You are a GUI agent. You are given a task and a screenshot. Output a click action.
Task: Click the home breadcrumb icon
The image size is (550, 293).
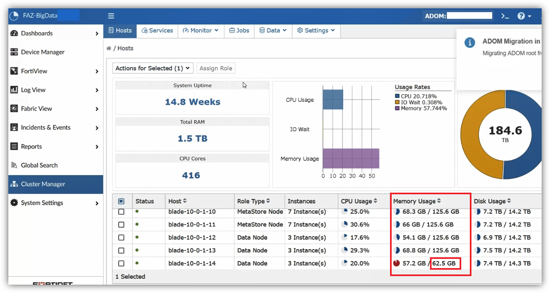(109, 48)
